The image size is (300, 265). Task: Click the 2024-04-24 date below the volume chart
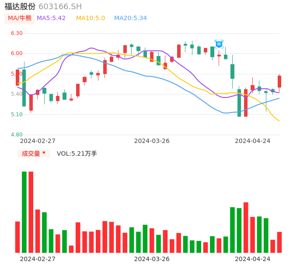coord(253,259)
